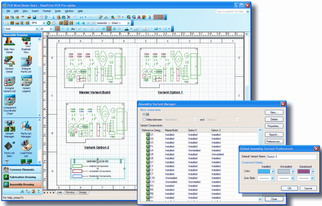
Task: Click the Search... button
Action: [274, 135]
